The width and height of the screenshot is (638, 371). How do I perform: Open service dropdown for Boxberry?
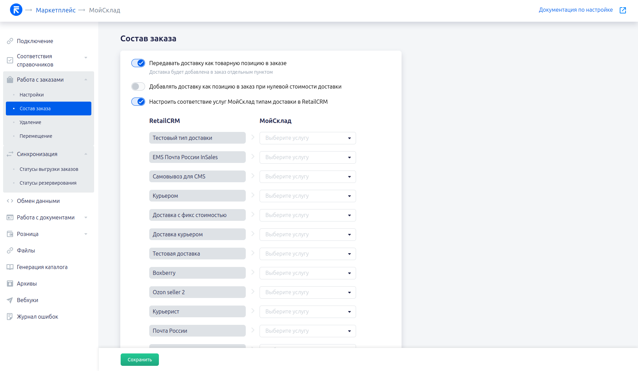pos(307,273)
